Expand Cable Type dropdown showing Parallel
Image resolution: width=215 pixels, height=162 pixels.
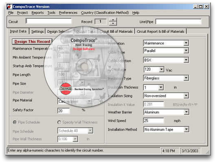(186, 51)
